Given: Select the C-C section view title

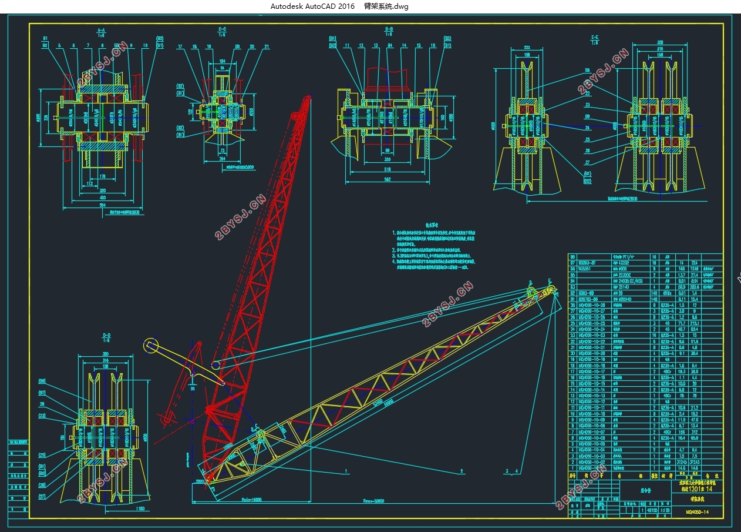Looking at the screenshot, I should pyautogui.click(x=222, y=29).
